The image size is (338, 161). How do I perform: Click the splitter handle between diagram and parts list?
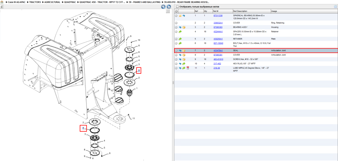tap(173, 83)
